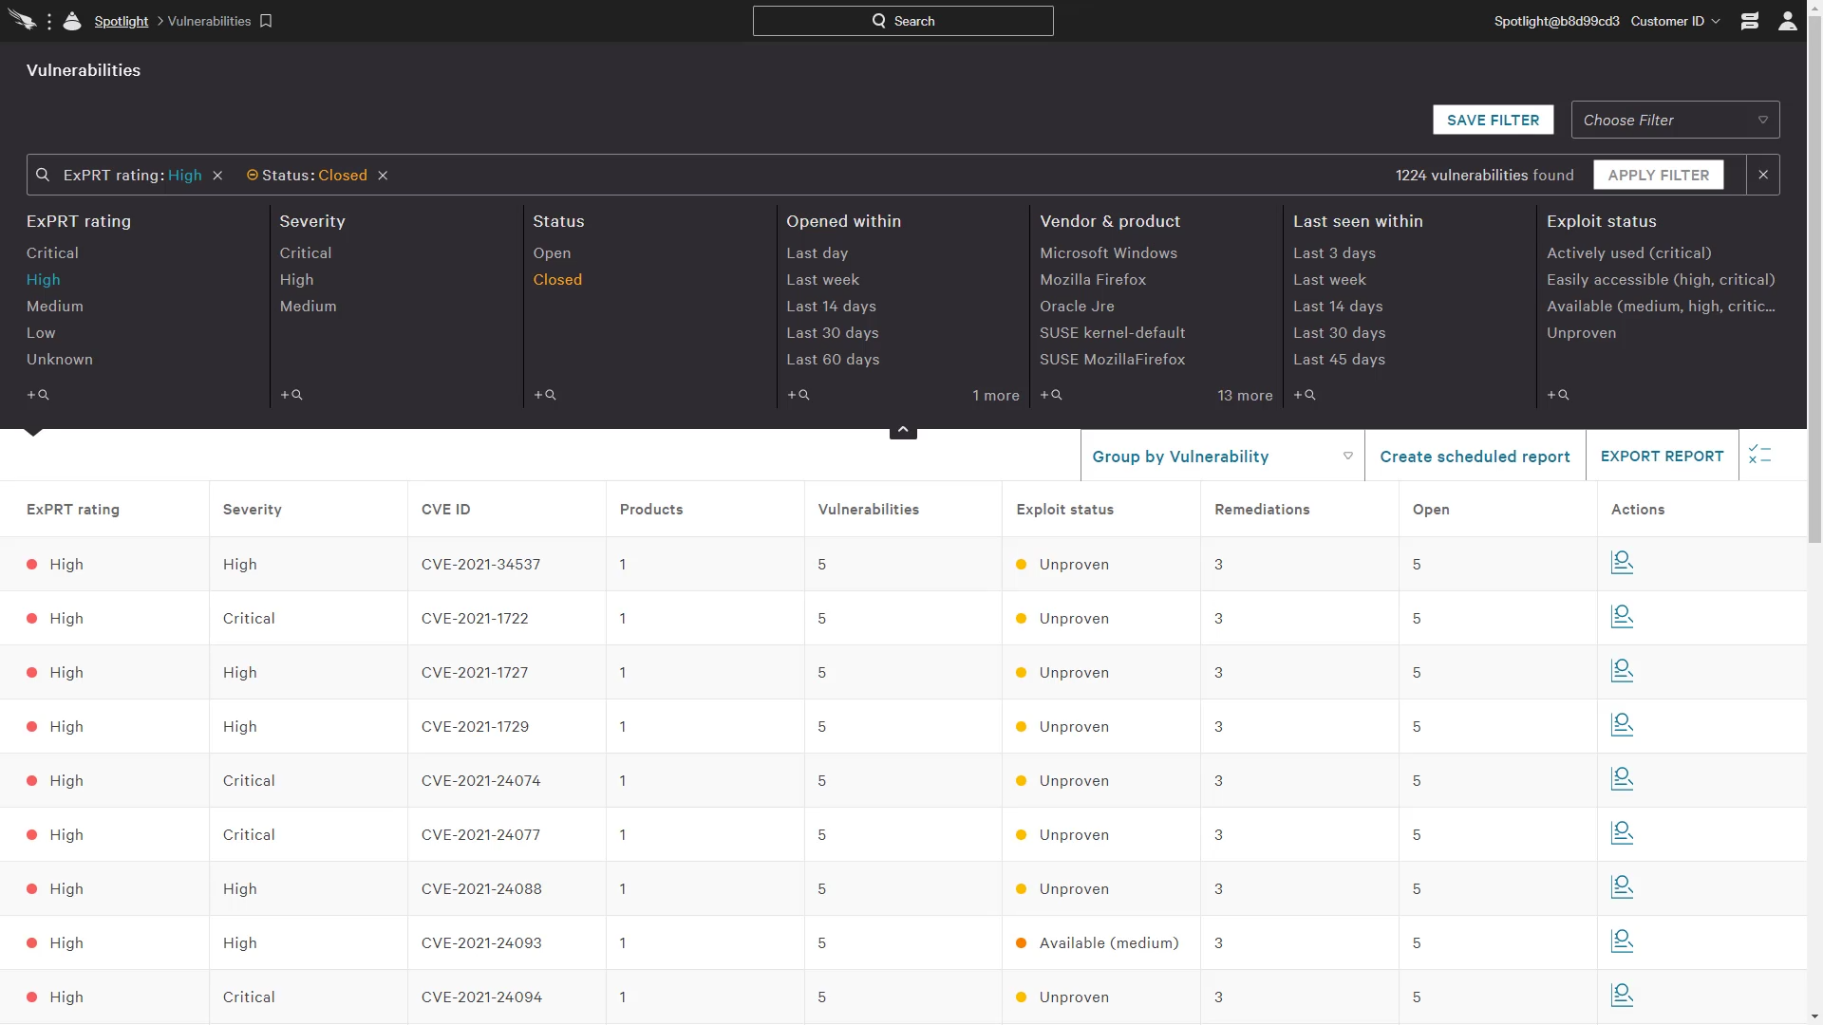Image resolution: width=1823 pixels, height=1025 pixels.
Task: Toggle the ExPRT rating High filter off
Action: click(217, 174)
